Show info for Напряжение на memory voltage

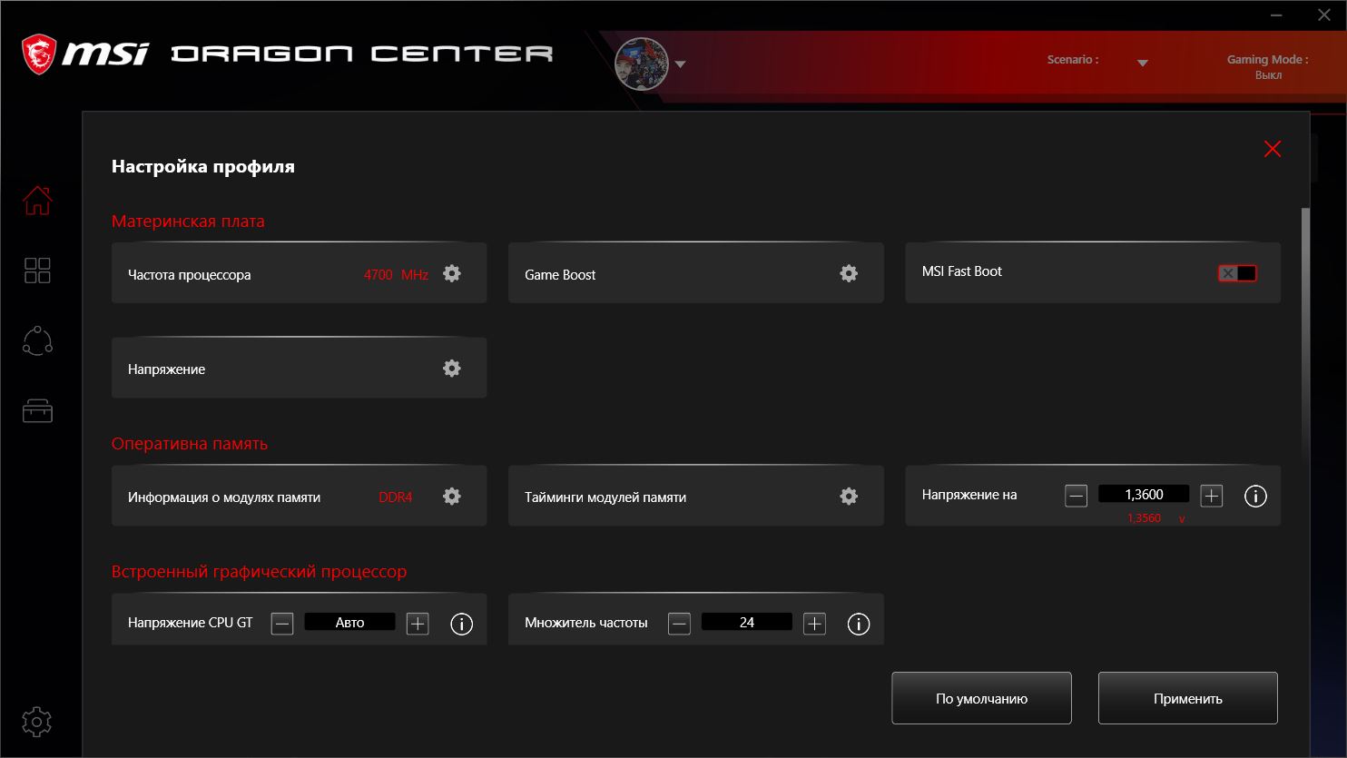coord(1255,496)
